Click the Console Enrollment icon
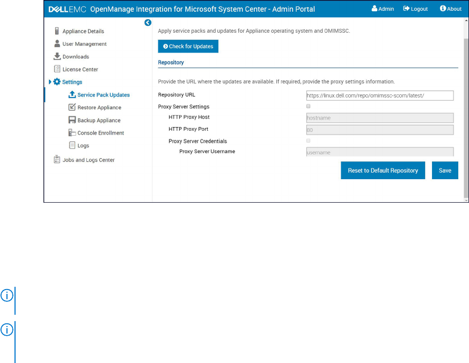 pos(72,132)
